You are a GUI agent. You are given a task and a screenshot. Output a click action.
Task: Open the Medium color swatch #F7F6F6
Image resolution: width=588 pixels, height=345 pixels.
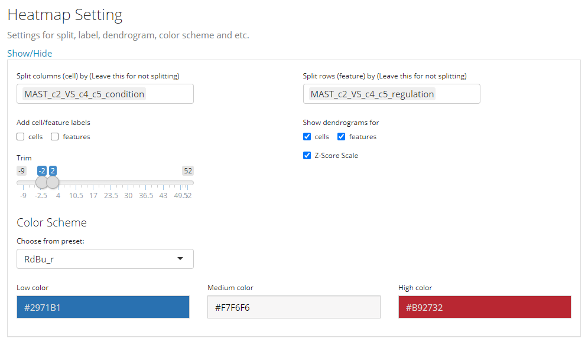click(x=294, y=307)
